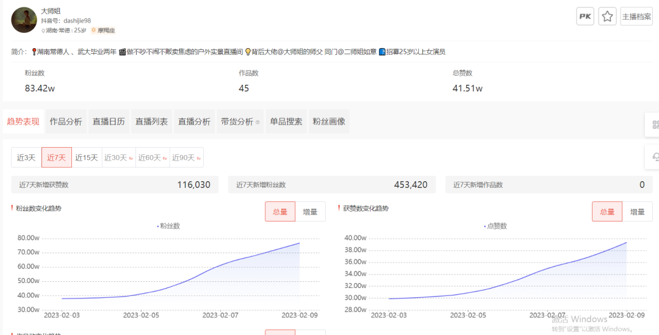The height and width of the screenshot is (335, 659).
Task: Toggle the 粉丝数 legend item
Action: 168,226
